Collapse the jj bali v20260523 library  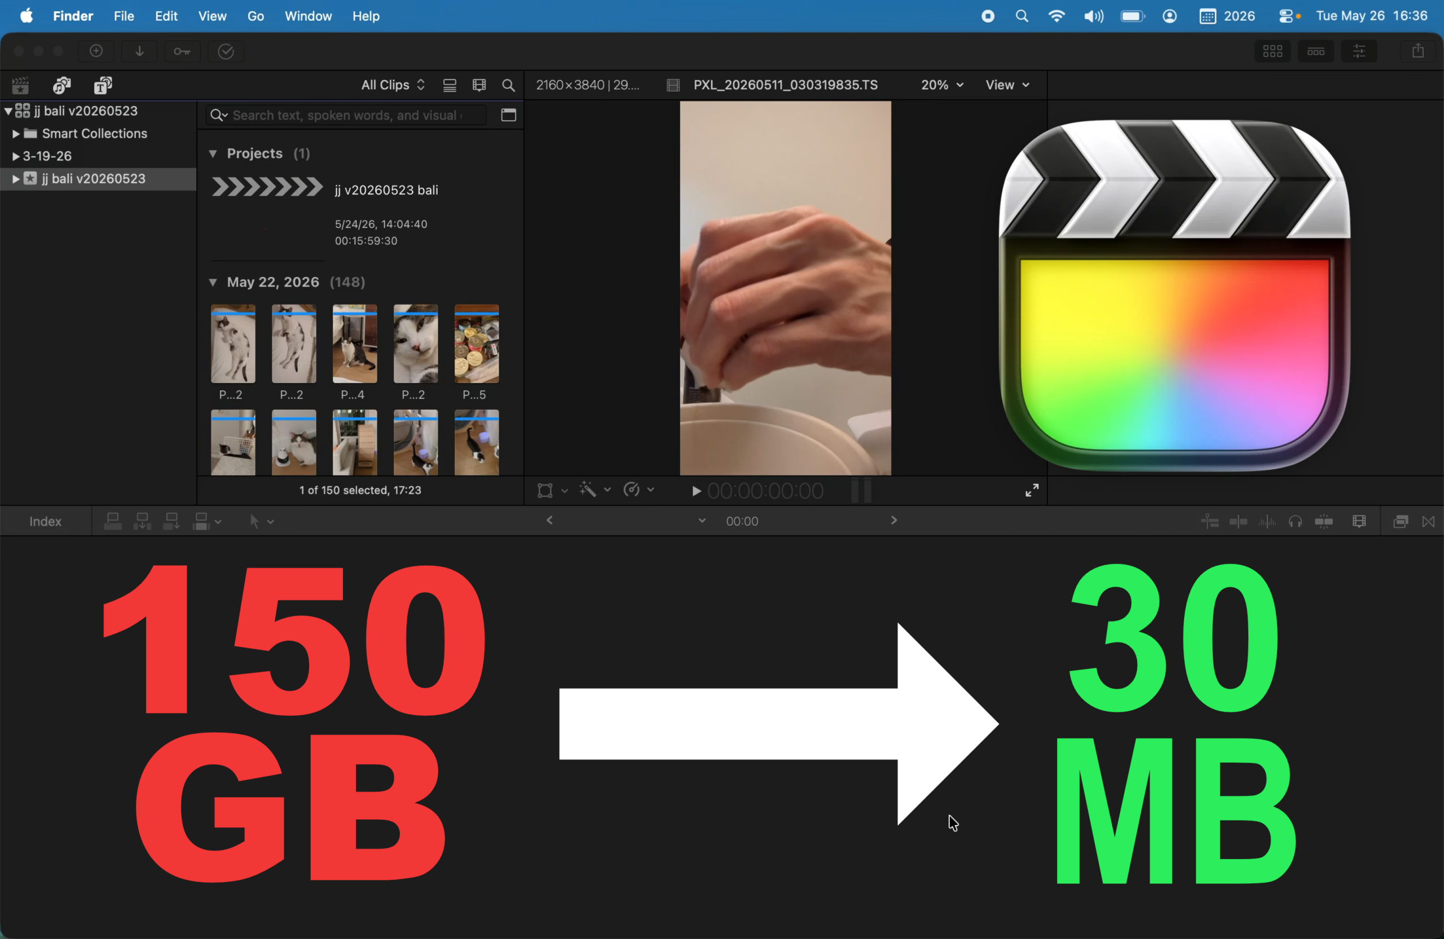[x=8, y=111]
